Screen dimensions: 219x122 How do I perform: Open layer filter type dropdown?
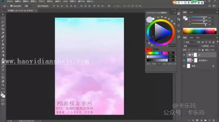click(x=189, y=42)
